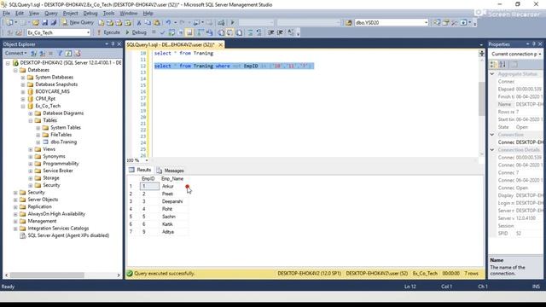Click the Start play icon in toolbar
546x307 pixels.
(233, 23)
